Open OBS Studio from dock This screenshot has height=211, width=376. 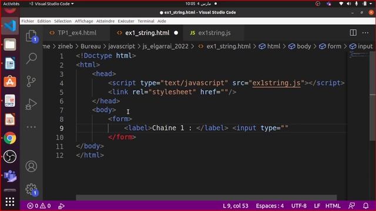tap(10, 156)
